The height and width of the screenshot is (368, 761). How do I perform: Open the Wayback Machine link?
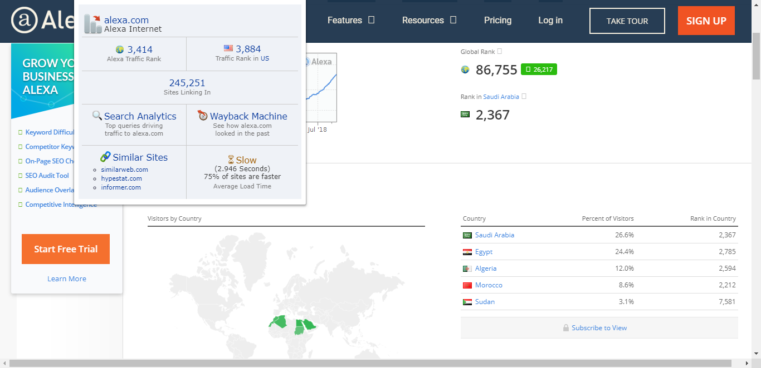248,116
